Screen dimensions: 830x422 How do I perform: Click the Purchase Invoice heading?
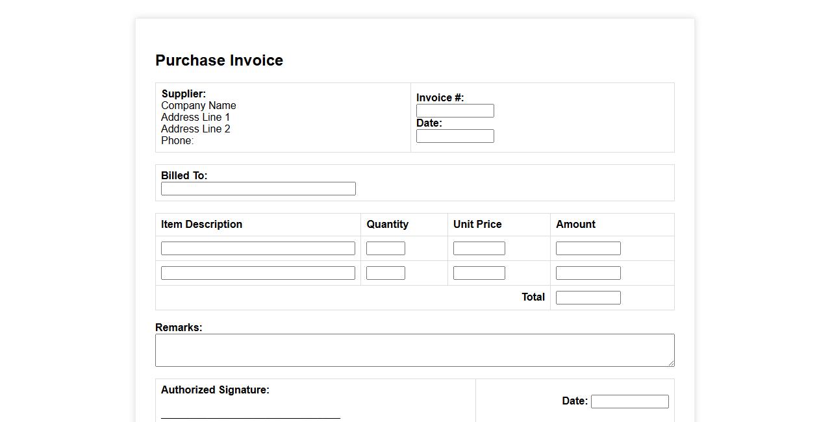[x=219, y=60]
